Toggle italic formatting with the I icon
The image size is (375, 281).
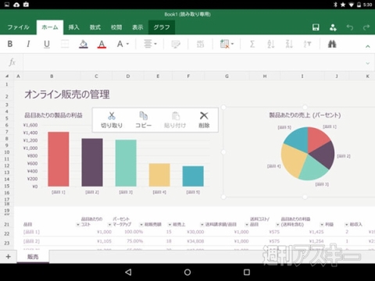(x=28, y=44)
